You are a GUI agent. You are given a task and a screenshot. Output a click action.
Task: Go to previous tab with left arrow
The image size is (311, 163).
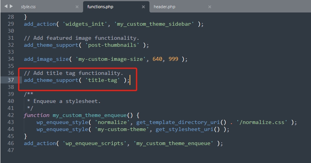pos(6,6)
